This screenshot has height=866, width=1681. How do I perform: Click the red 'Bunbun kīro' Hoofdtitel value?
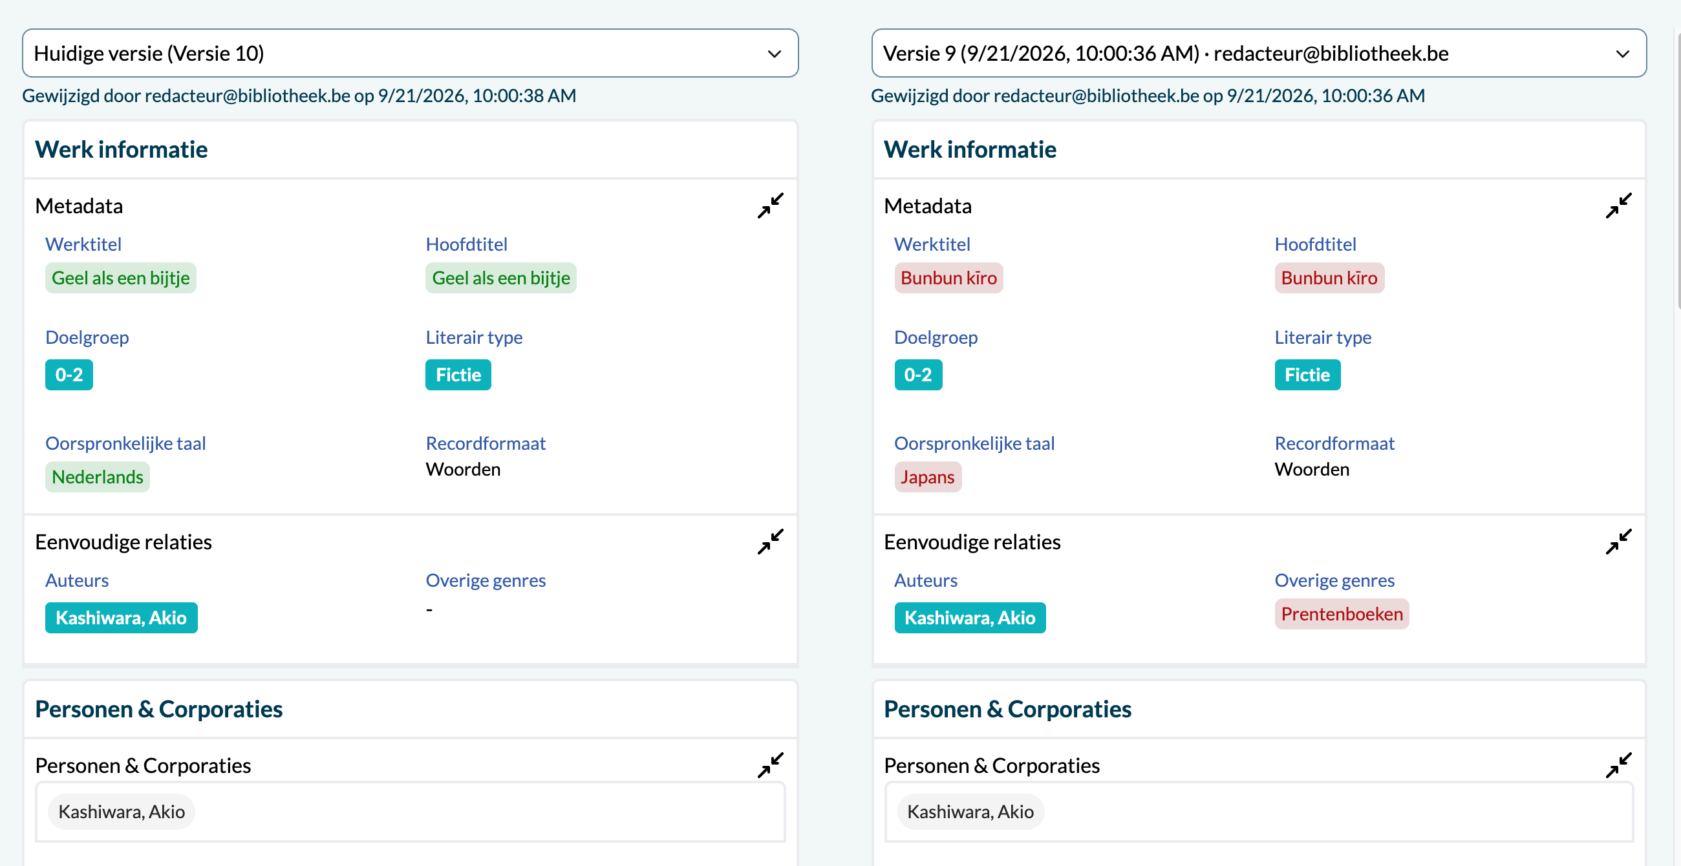tap(1329, 278)
